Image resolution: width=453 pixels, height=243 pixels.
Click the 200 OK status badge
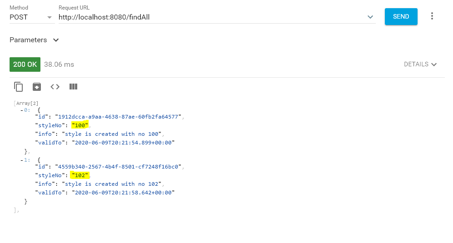pos(25,64)
